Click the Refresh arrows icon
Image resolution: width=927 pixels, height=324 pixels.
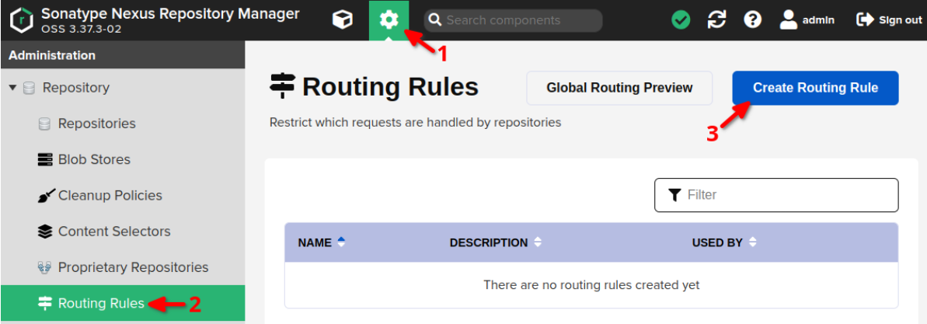point(716,20)
